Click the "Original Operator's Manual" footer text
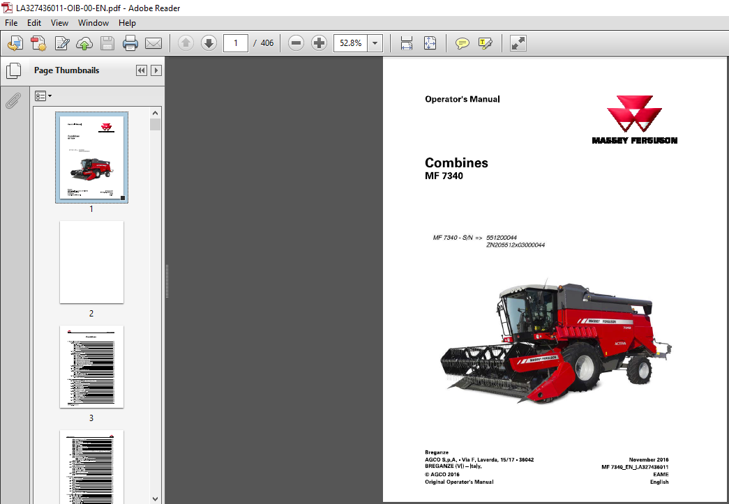 [459, 482]
